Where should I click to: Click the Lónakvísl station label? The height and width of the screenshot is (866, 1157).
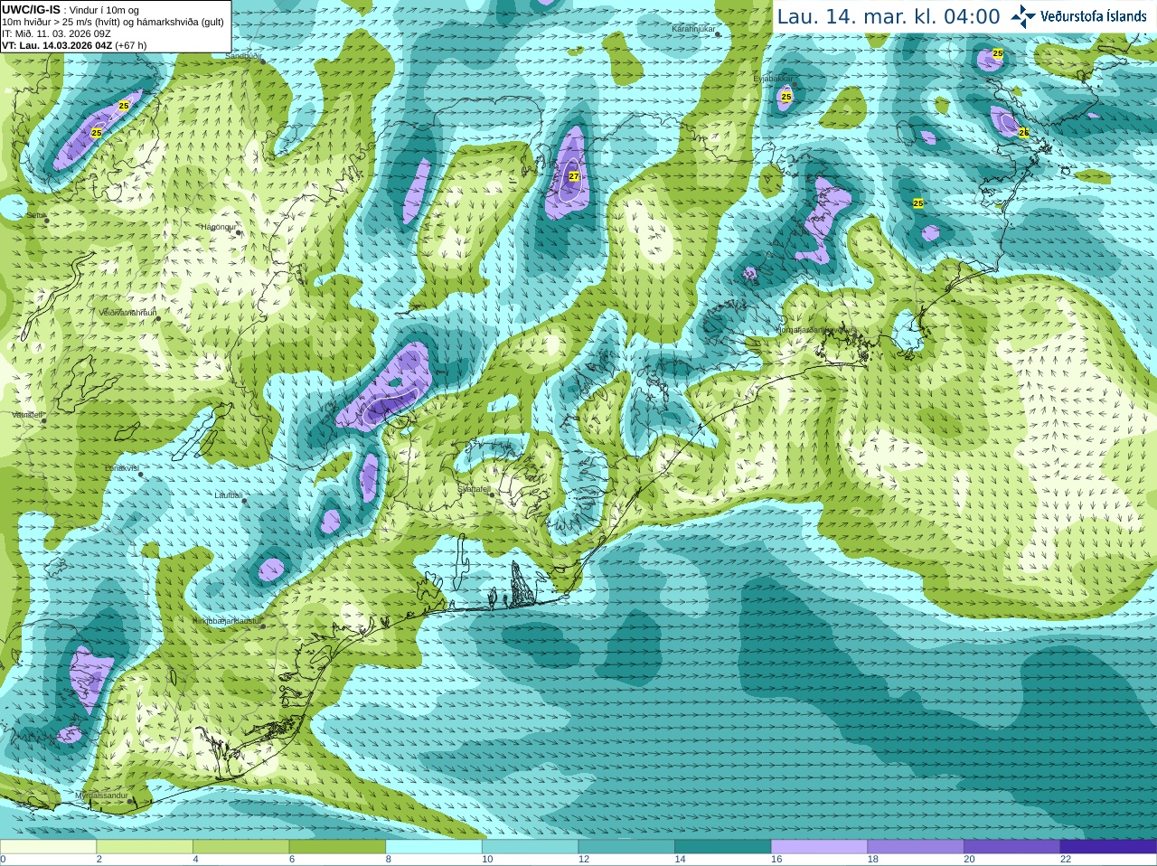point(121,468)
